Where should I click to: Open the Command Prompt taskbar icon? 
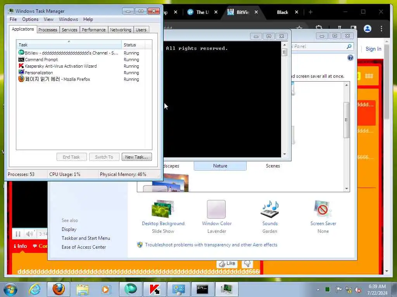[202, 289]
